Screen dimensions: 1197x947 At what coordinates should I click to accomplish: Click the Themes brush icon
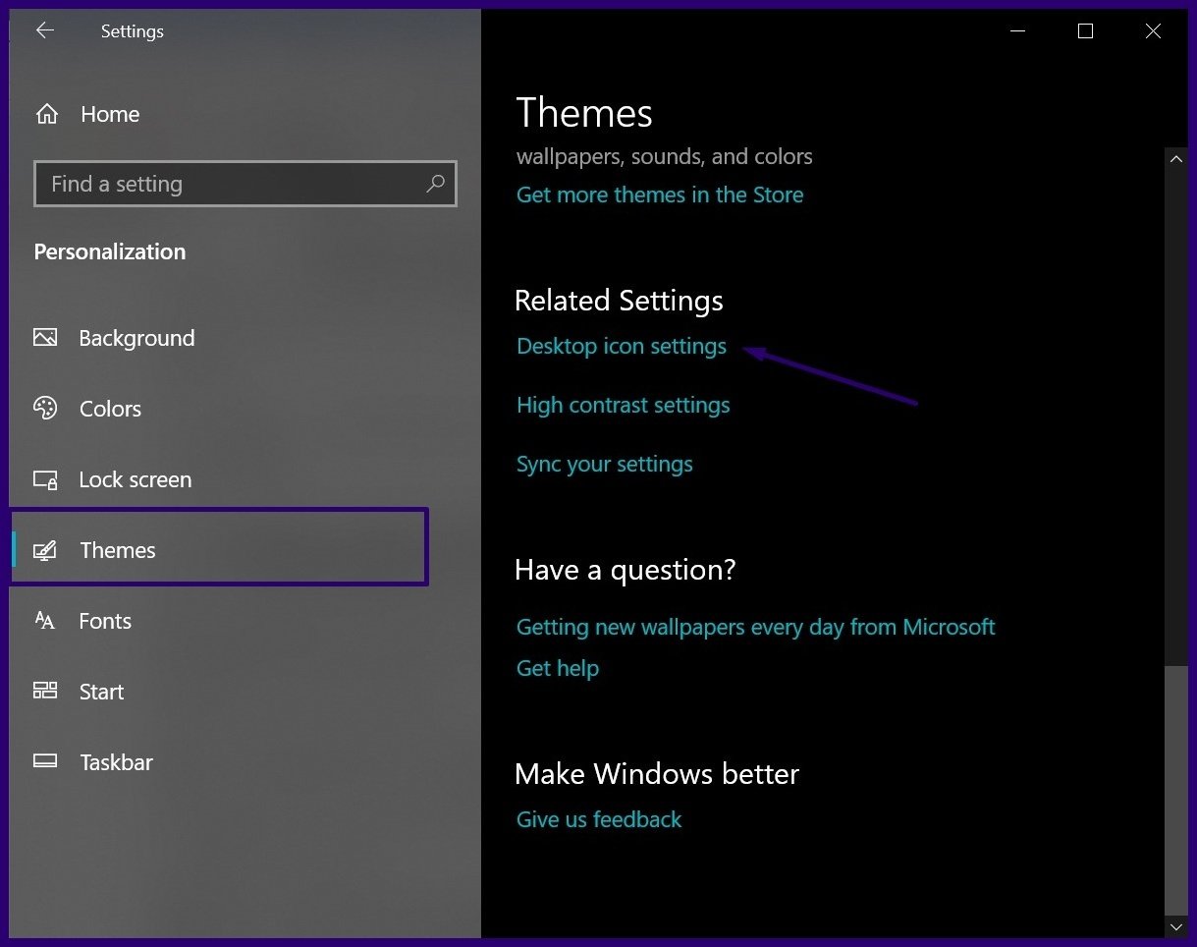(x=45, y=550)
